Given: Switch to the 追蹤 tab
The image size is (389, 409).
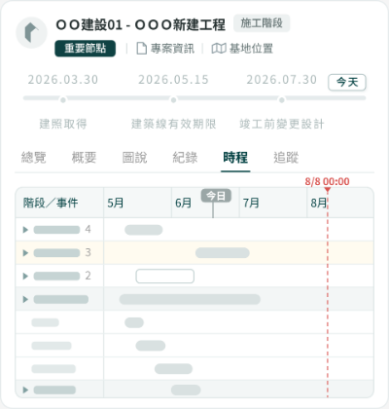Looking at the screenshot, I should point(286,158).
